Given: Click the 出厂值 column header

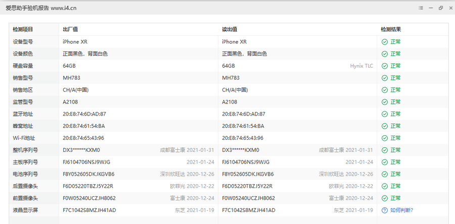Looking at the screenshot, I should (70, 30).
